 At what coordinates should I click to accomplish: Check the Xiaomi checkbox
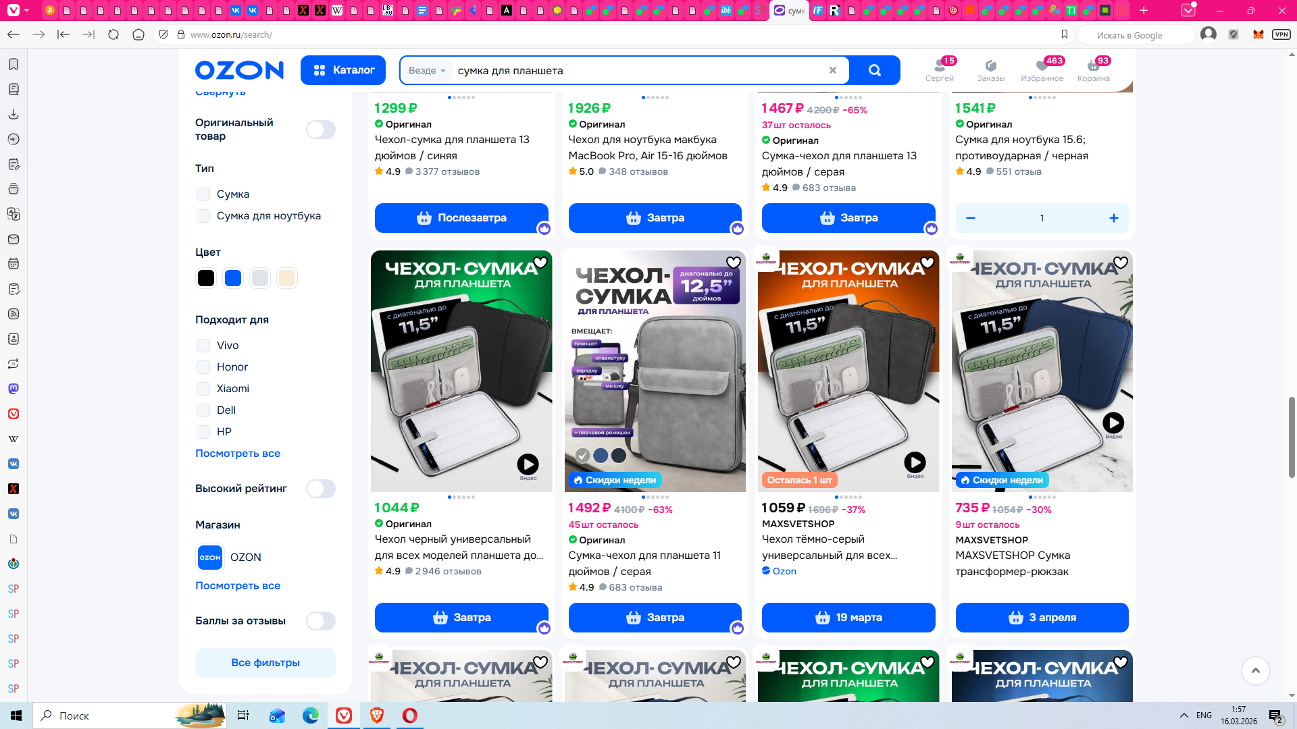pos(203,389)
